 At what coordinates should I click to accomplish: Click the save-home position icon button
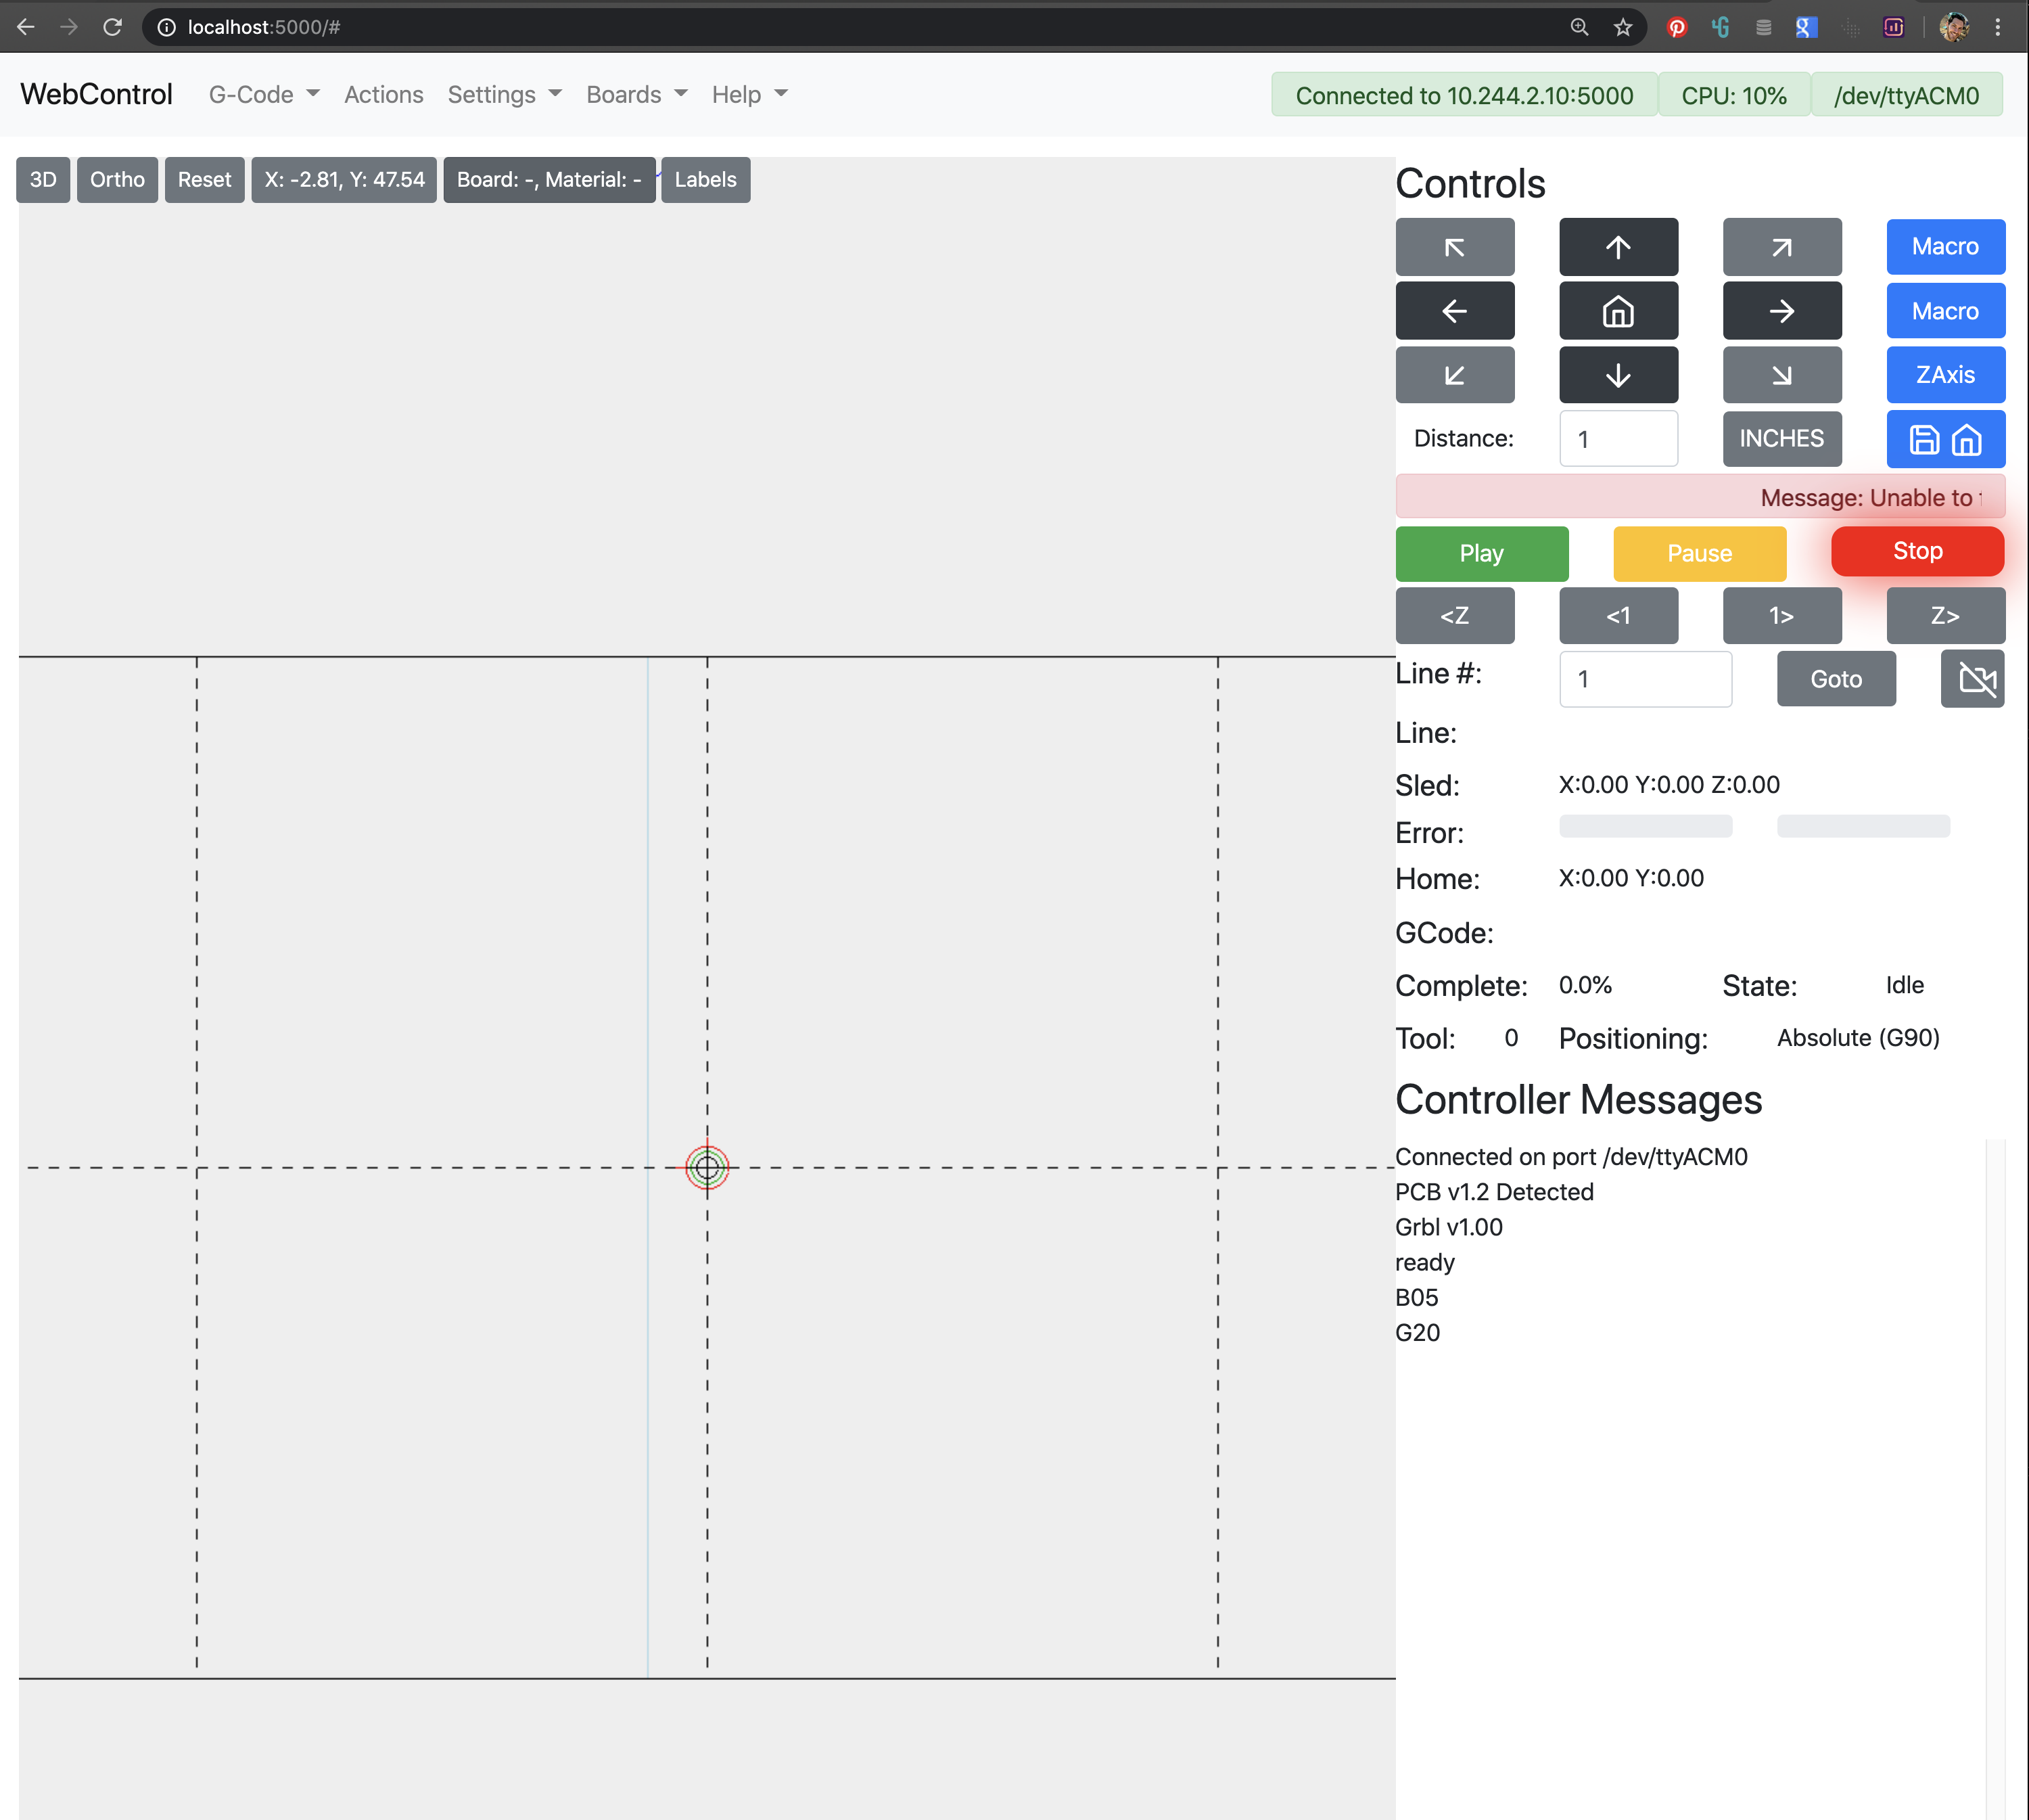(1944, 439)
